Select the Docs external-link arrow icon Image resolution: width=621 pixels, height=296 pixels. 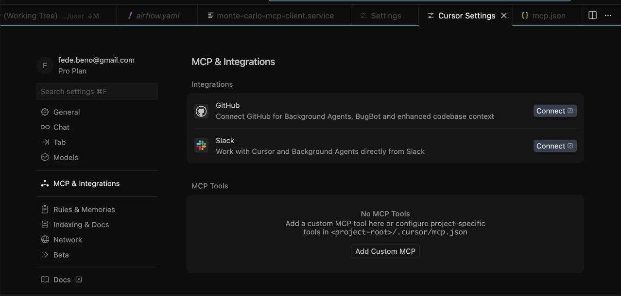tap(79, 280)
